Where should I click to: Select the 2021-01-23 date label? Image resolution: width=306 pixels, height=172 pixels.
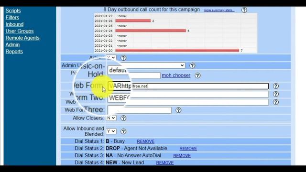[x=104, y=36]
